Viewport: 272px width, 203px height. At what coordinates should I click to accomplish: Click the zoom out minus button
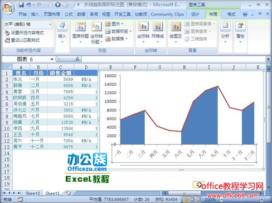coord(221,199)
